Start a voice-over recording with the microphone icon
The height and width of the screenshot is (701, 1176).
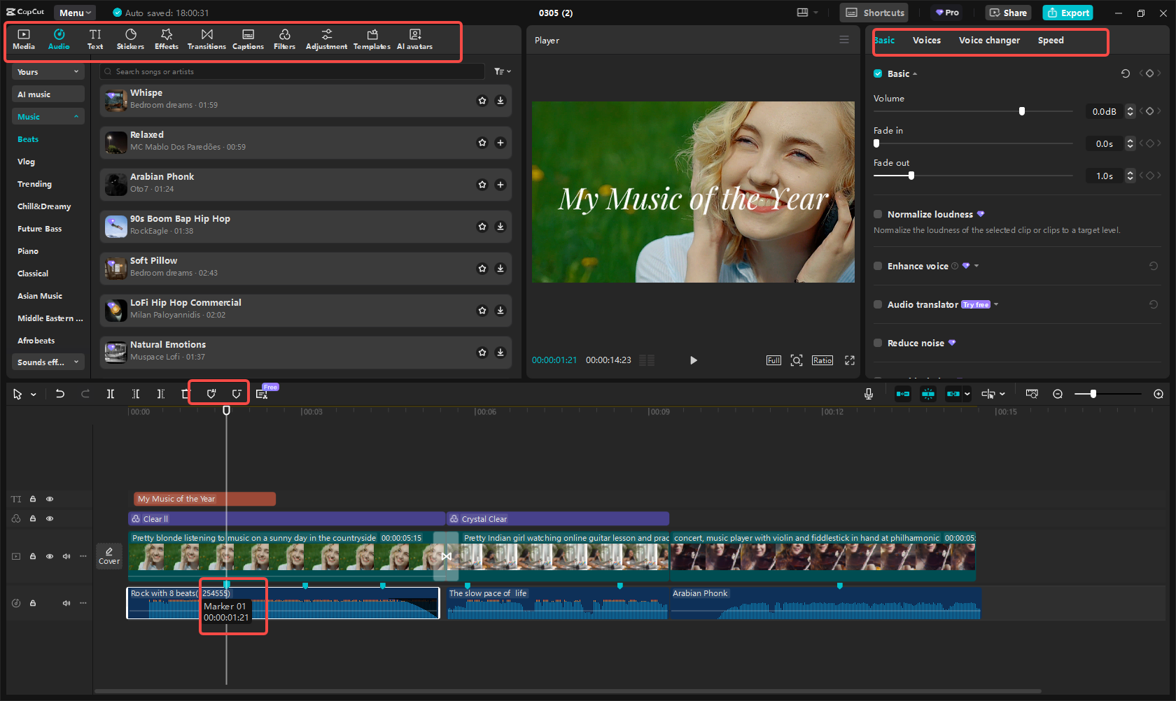pos(868,393)
